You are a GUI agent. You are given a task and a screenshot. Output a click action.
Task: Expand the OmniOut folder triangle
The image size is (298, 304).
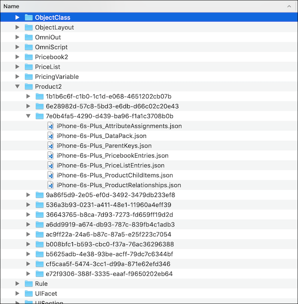coord(17,37)
